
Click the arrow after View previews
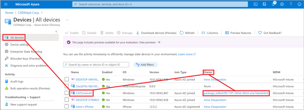tap(159, 42)
